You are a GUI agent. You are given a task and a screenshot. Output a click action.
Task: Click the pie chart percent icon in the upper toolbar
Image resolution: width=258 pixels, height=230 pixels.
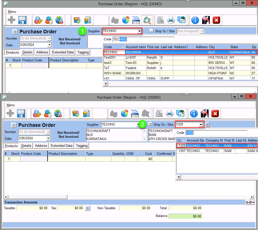[126, 20]
